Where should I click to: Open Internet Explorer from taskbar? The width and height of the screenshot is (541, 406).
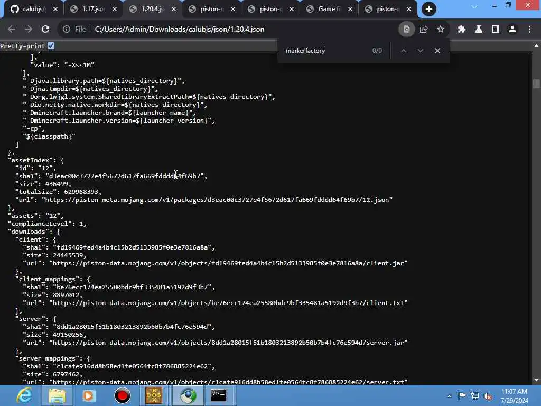tap(24, 395)
